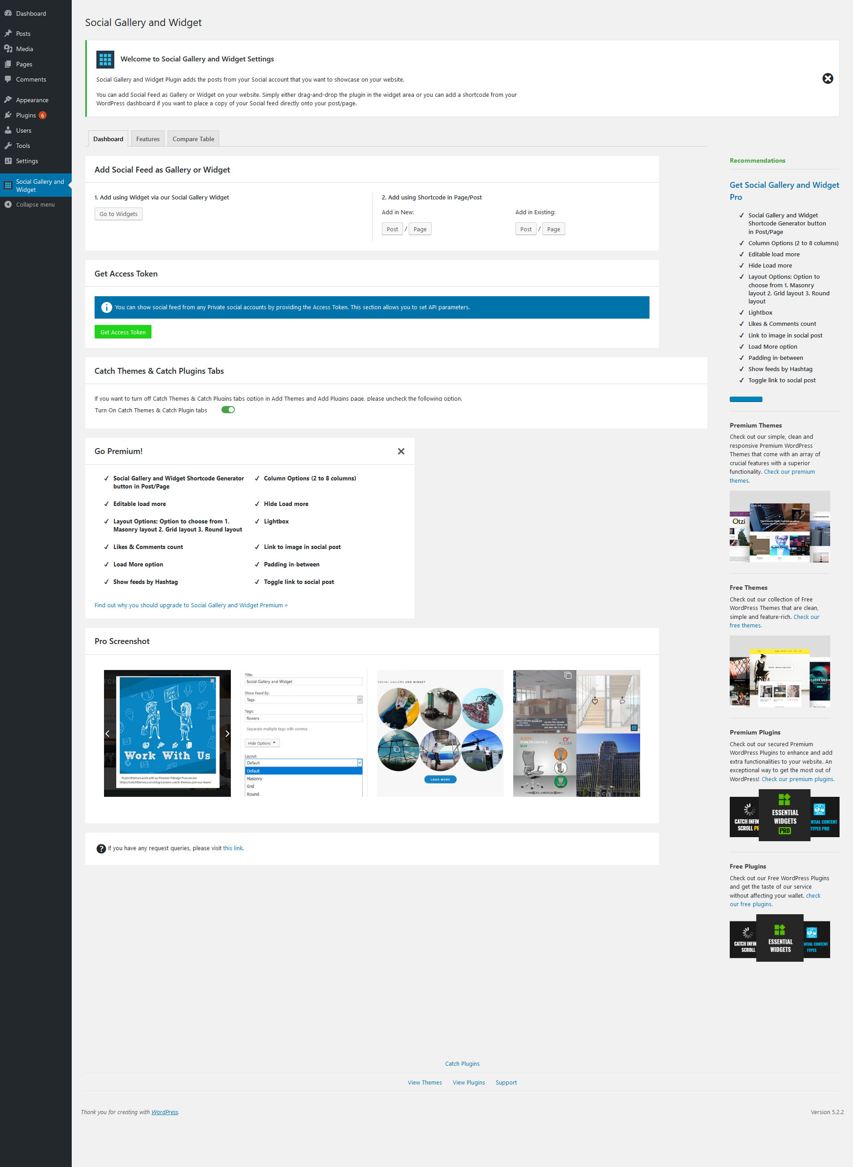Click Post button under Add in New

point(392,229)
